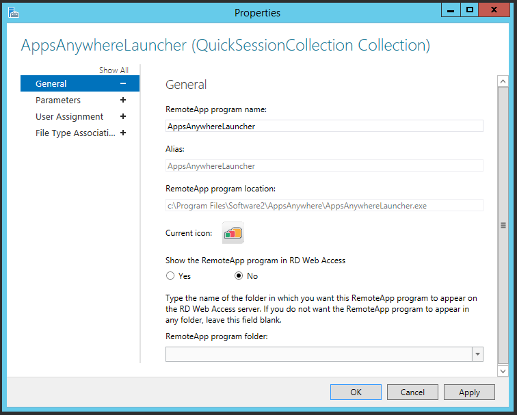The width and height of the screenshot is (517, 415).
Task: Open the RemoteApp program folder dropdown
Action: coord(477,354)
